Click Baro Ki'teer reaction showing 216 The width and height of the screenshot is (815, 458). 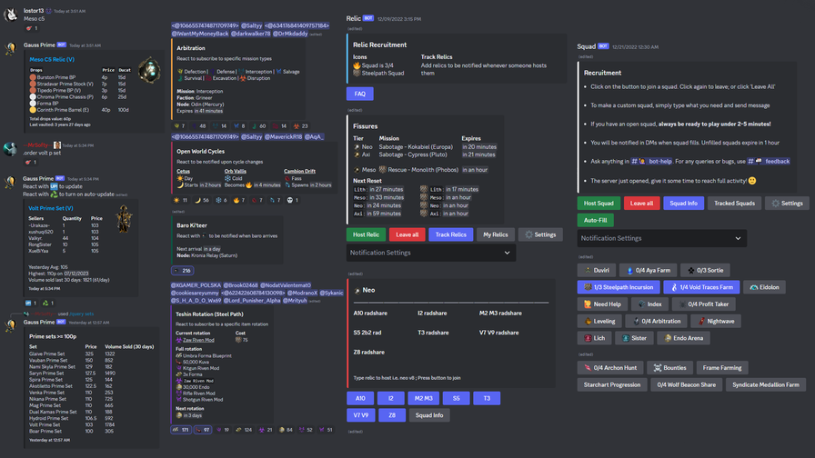[x=183, y=271]
